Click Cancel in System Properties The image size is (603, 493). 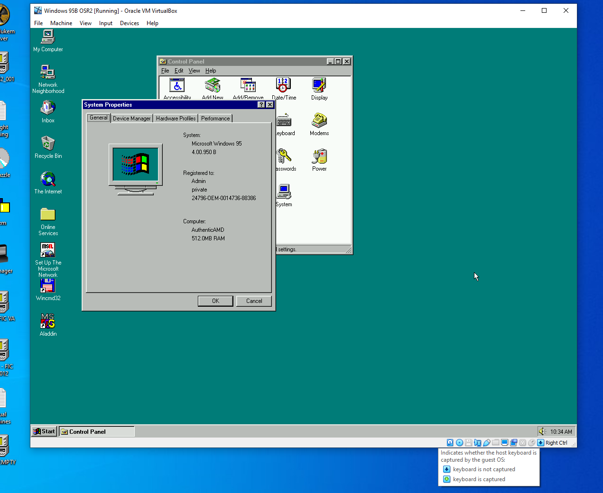tap(253, 301)
